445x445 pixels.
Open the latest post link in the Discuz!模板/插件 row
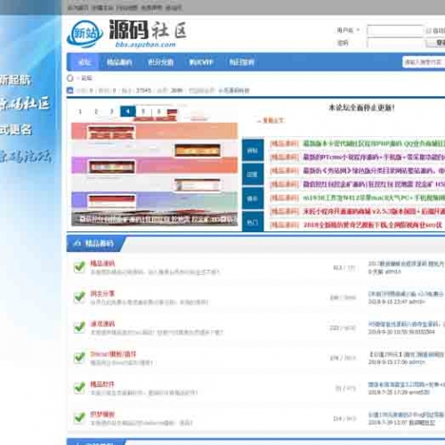click(x=407, y=354)
